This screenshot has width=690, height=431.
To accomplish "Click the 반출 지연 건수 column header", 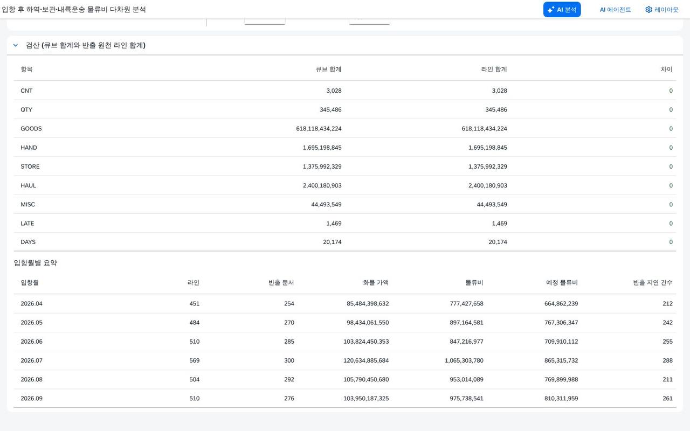I will [653, 282].
